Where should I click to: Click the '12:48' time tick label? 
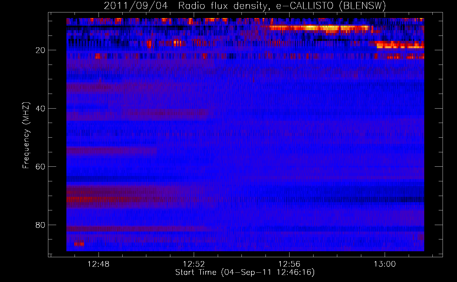point(99,264)
